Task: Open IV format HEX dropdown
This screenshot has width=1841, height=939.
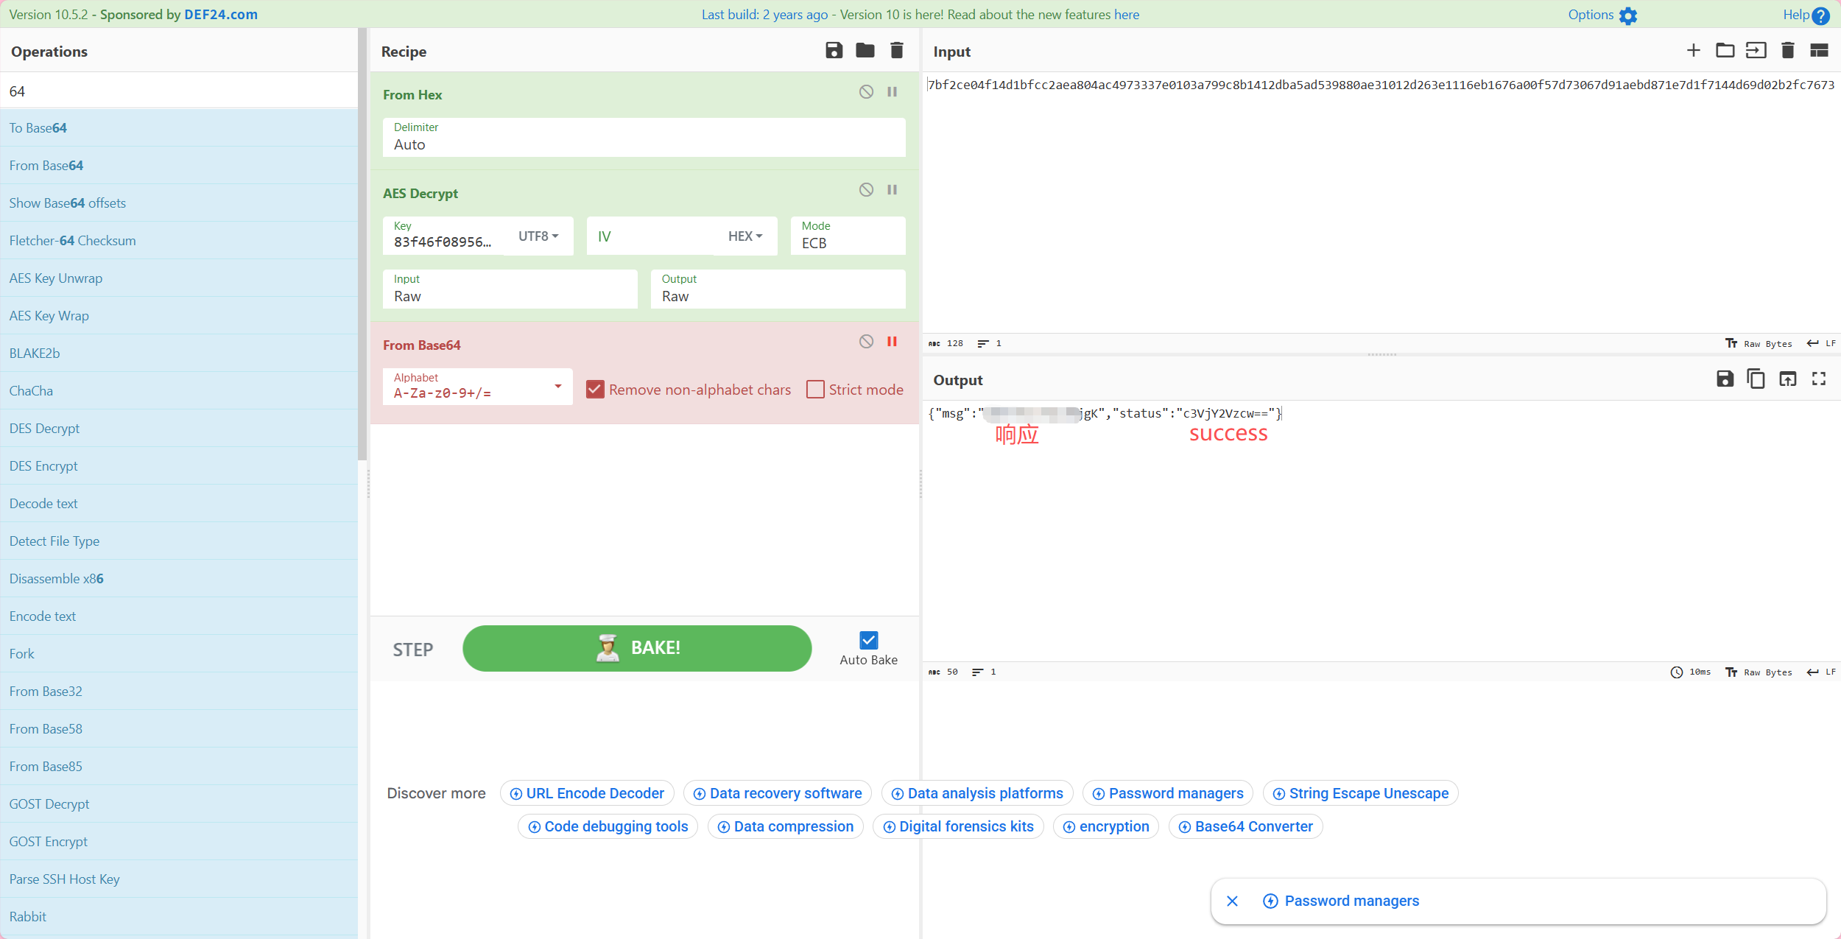Action: coord(745,236)
